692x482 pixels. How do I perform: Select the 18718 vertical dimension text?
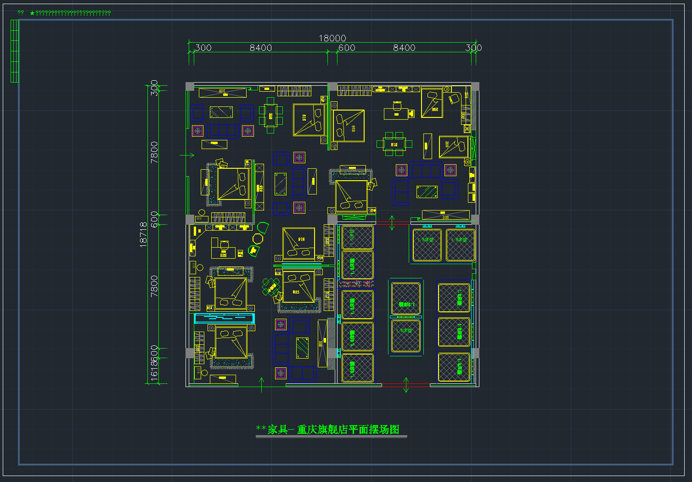click(143, 235)
